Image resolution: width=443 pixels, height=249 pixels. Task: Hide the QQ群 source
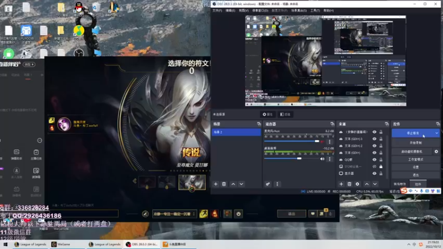coord(374,159)
